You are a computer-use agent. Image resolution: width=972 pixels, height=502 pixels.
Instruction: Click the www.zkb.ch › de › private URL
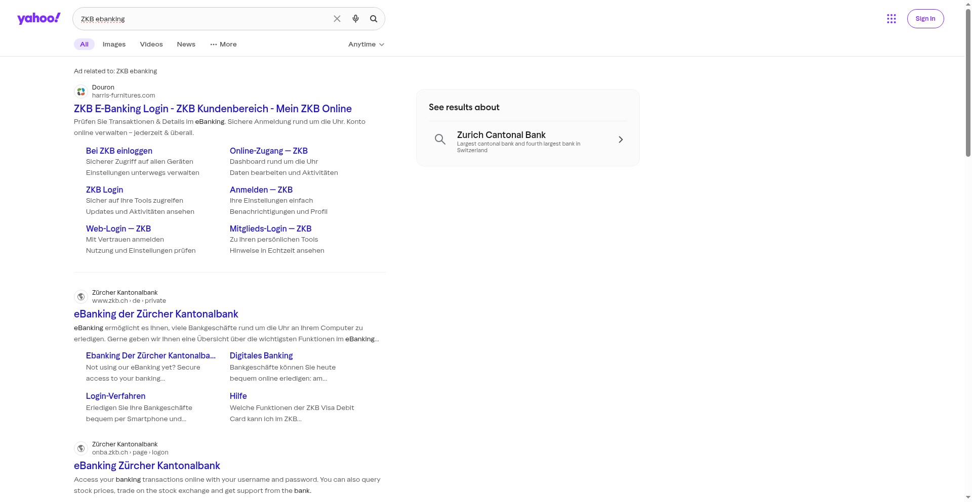click(x=129, y=301)
